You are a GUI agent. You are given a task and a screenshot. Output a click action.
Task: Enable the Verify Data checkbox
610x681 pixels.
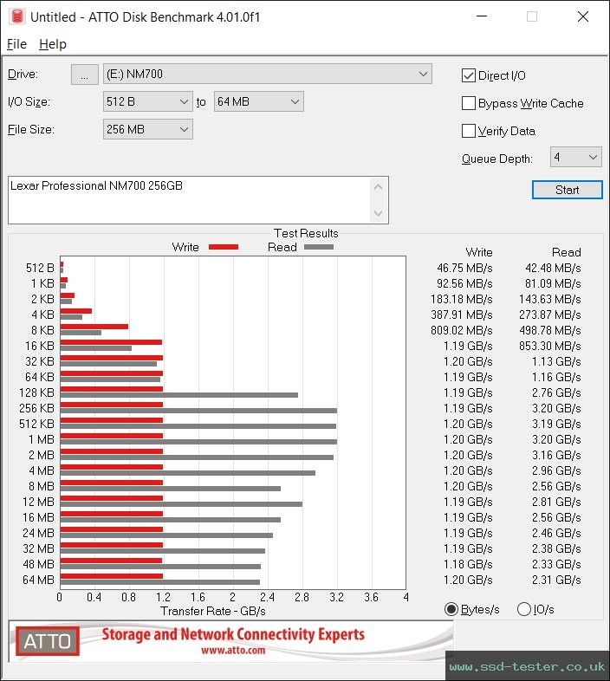click(469, 131)
